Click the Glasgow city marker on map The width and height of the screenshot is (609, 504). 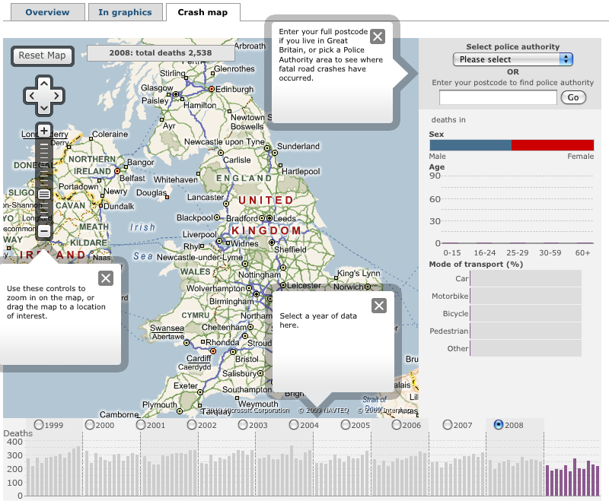click(176, 94)
